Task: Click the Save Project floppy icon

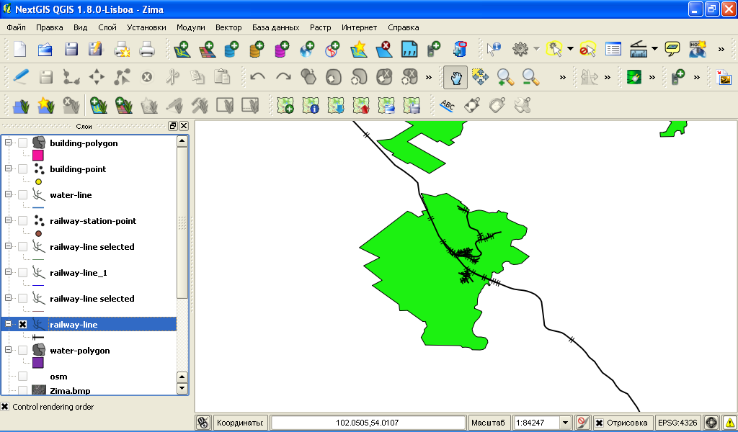Action: (71, 49)
